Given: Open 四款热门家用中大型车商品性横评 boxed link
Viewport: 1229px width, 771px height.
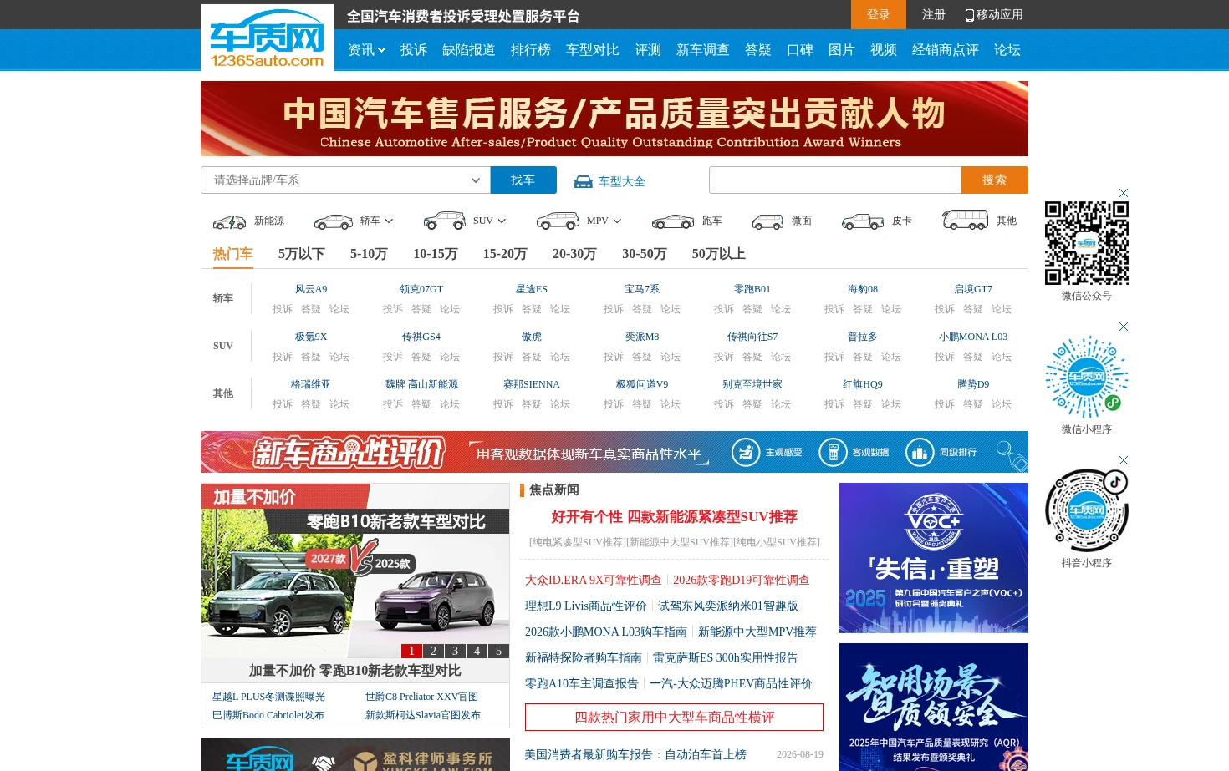Looking at the screenshot, I should 674,718.
